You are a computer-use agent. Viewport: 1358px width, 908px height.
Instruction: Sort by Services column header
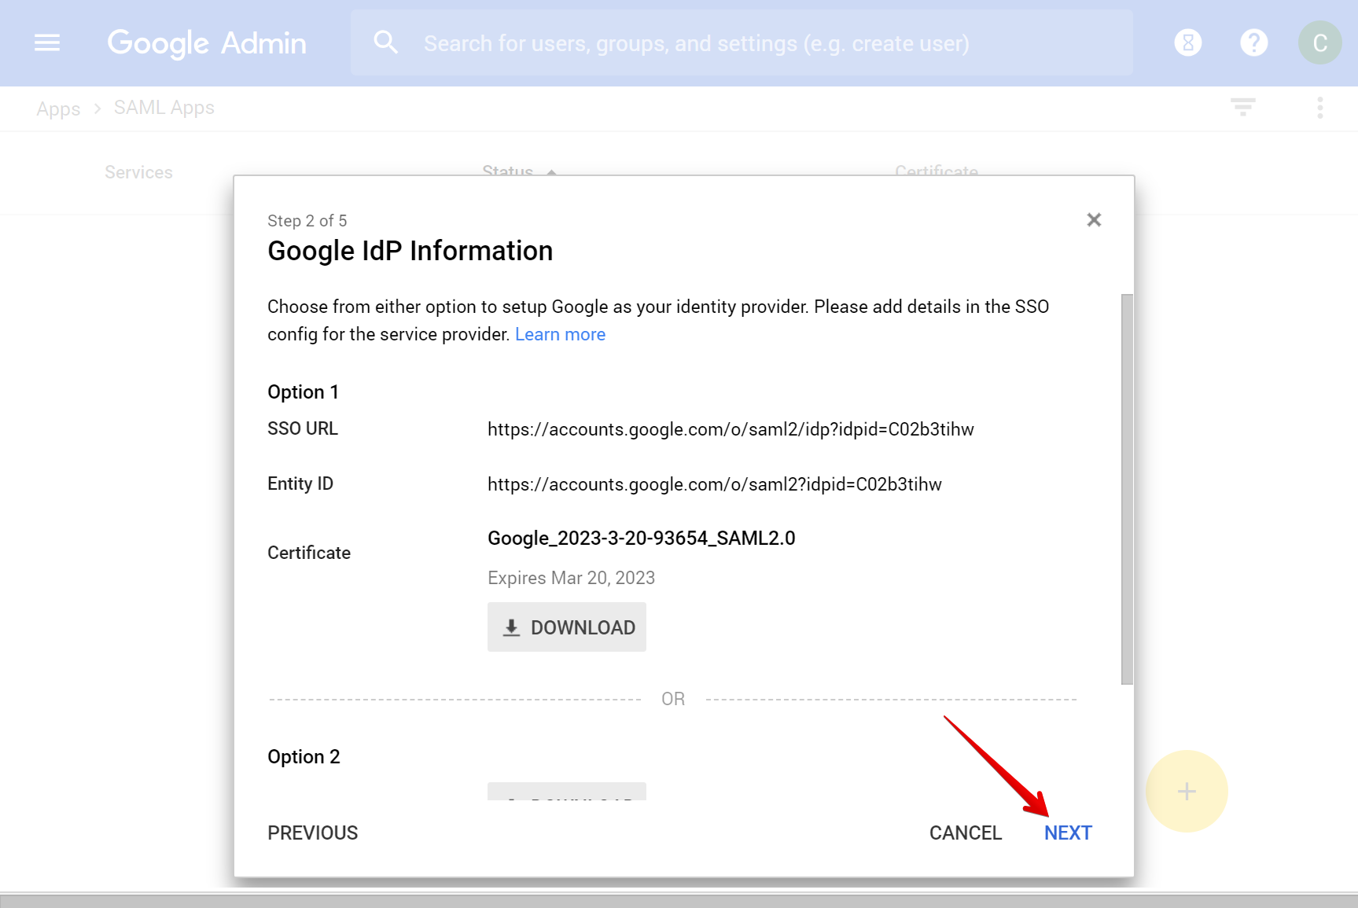pyautogui.click(x=139, y=172)
